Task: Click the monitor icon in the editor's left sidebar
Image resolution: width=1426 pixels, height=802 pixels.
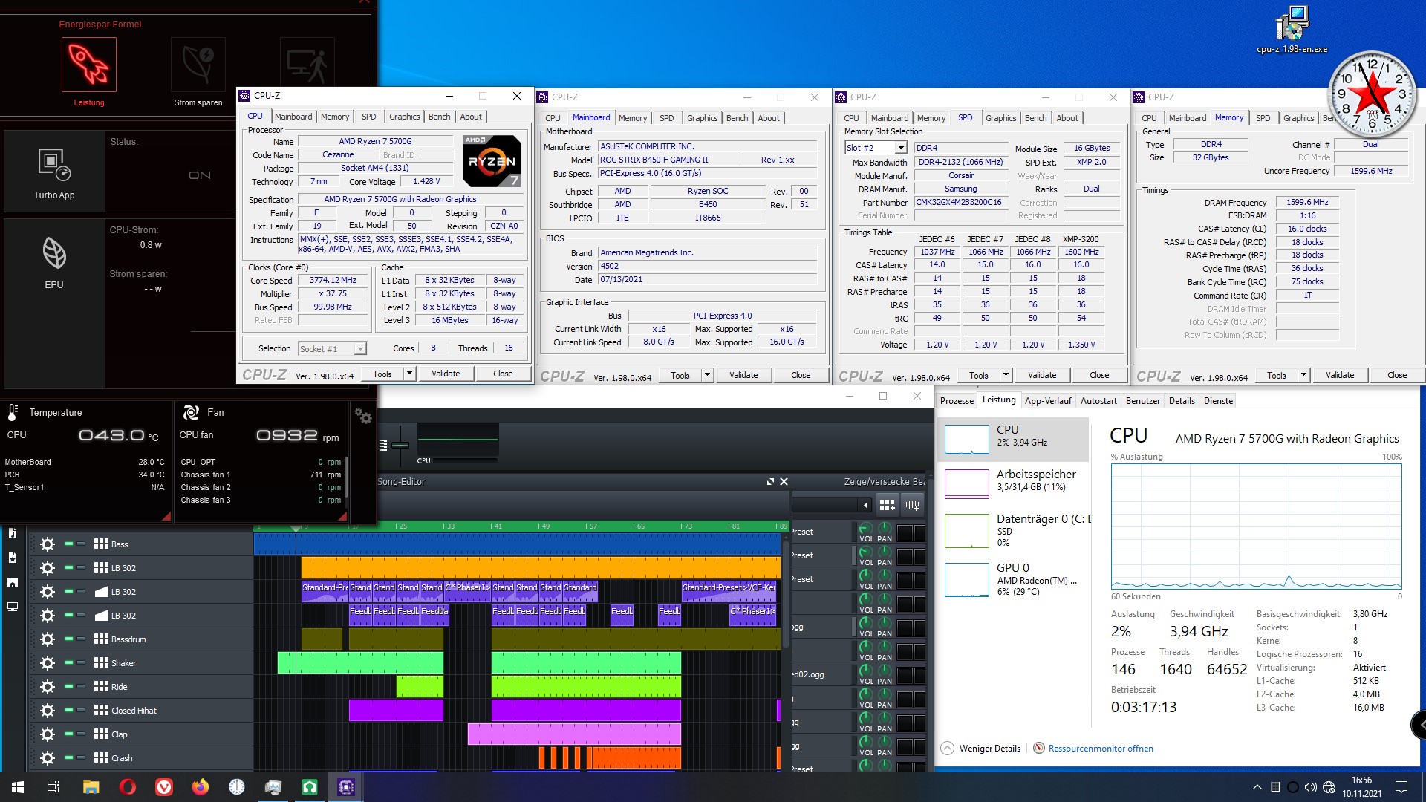Action: coord(12,607)
